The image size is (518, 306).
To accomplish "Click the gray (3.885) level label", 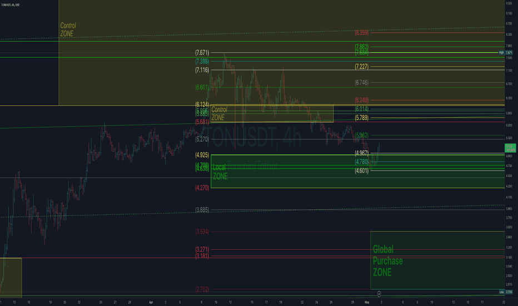I will click(x=202, y=210).
